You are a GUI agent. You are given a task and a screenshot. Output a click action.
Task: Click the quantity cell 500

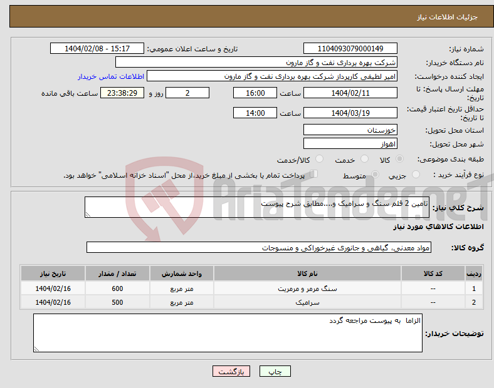[x=117, y=302]
